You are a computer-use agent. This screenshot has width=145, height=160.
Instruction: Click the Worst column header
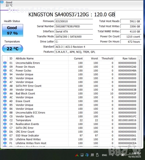[92, 58]
